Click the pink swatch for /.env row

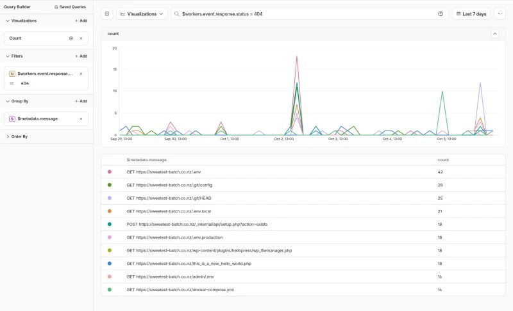click(x=110, y=171)
